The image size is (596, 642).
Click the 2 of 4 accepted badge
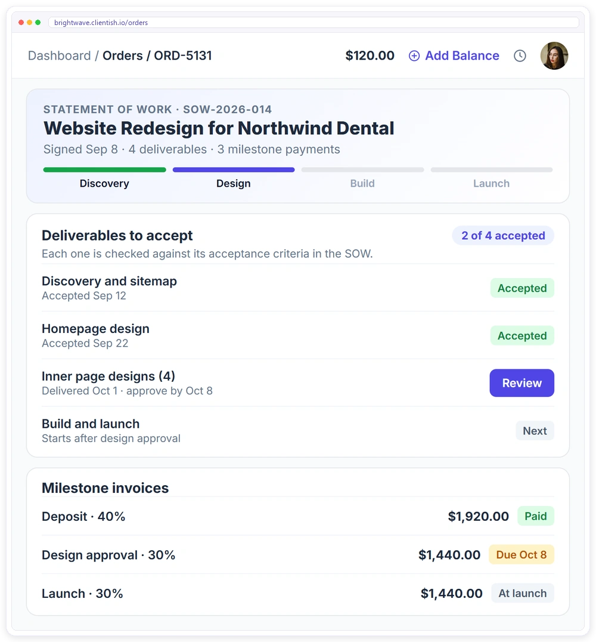tap(503, 236)
